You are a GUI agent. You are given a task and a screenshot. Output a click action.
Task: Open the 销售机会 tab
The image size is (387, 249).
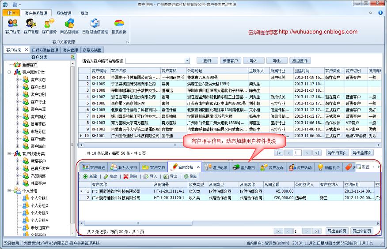(x=329, y=167)
